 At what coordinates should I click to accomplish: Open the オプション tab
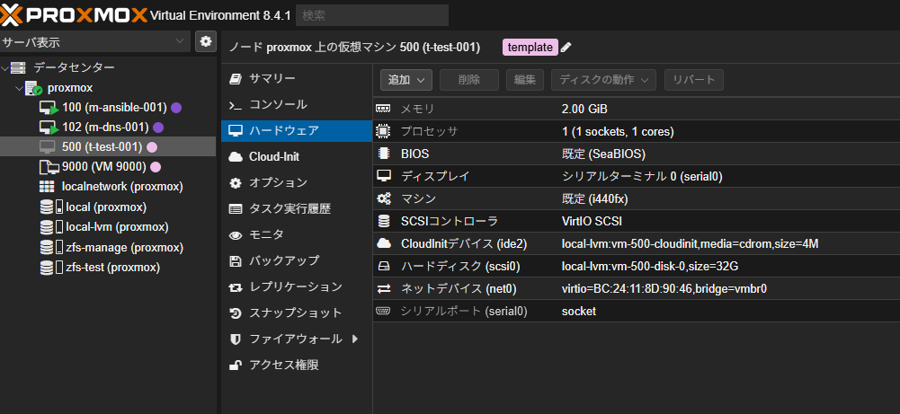pos(297,183)
